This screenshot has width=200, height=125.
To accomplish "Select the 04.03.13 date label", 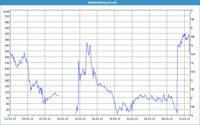I will click(x=28, y=119).
